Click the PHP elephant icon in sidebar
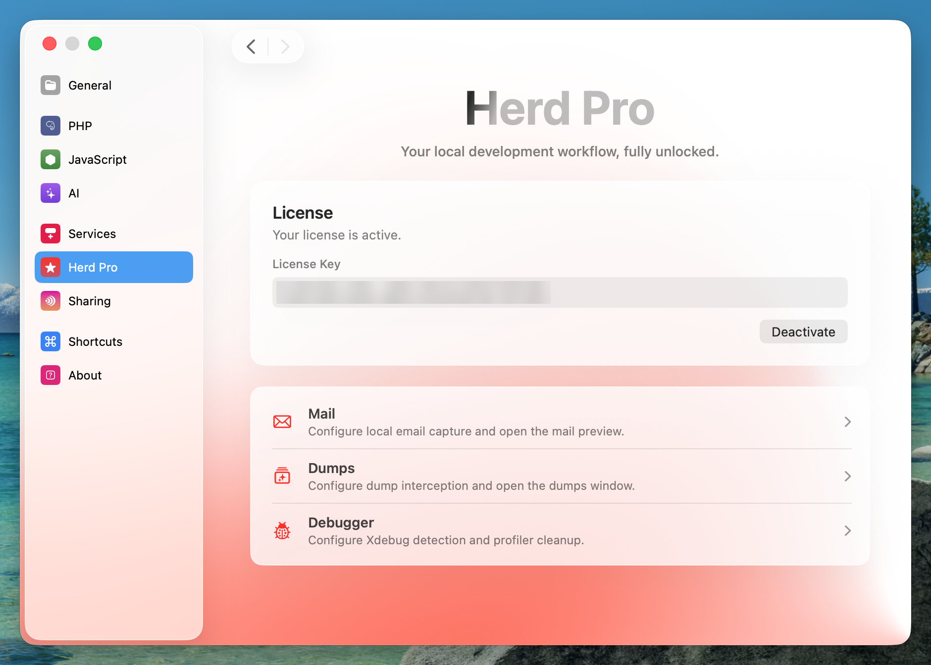Screen dimensions: 931x665 [x=51, y=126]
